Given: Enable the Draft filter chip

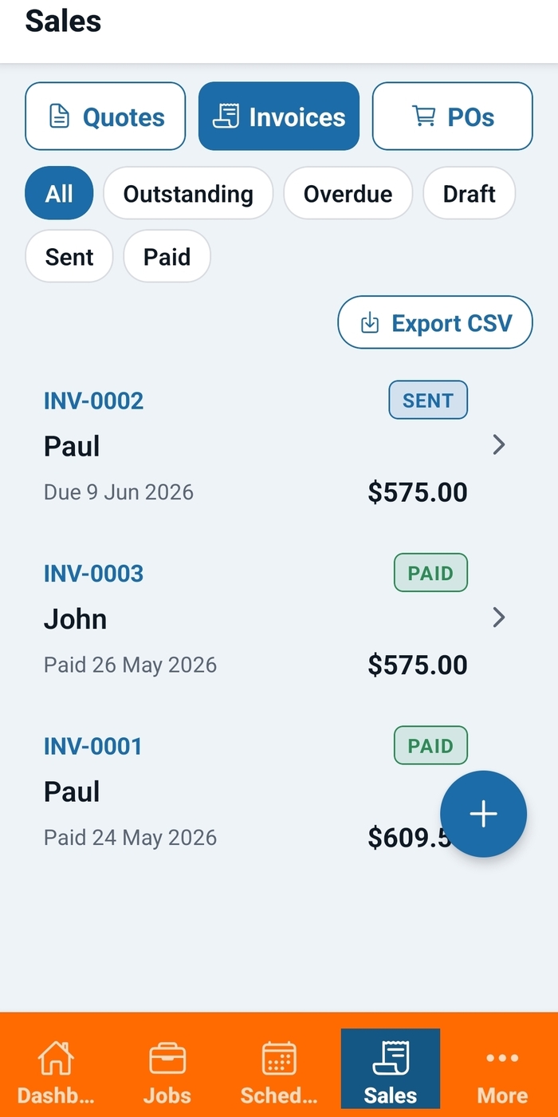Looking at the screenshot, I should pyautogui.click(x=470, y=193).
